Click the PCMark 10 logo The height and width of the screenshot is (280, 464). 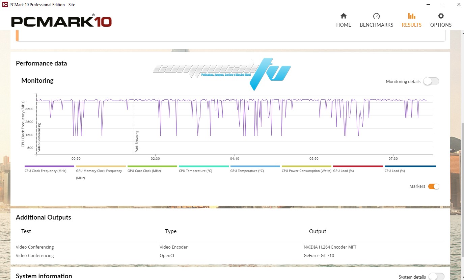coord(61,22)
